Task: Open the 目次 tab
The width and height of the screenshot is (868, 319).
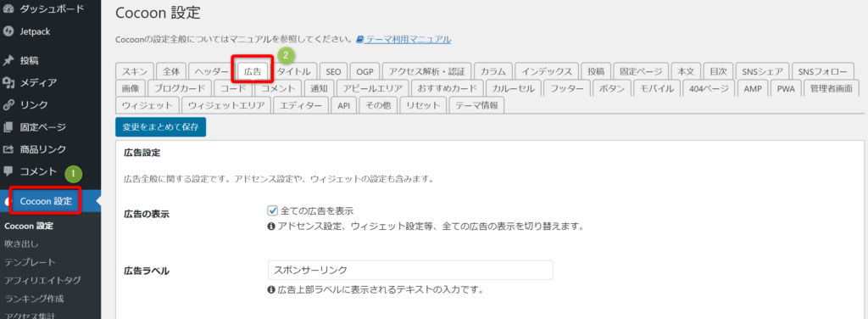Action: 718,71
